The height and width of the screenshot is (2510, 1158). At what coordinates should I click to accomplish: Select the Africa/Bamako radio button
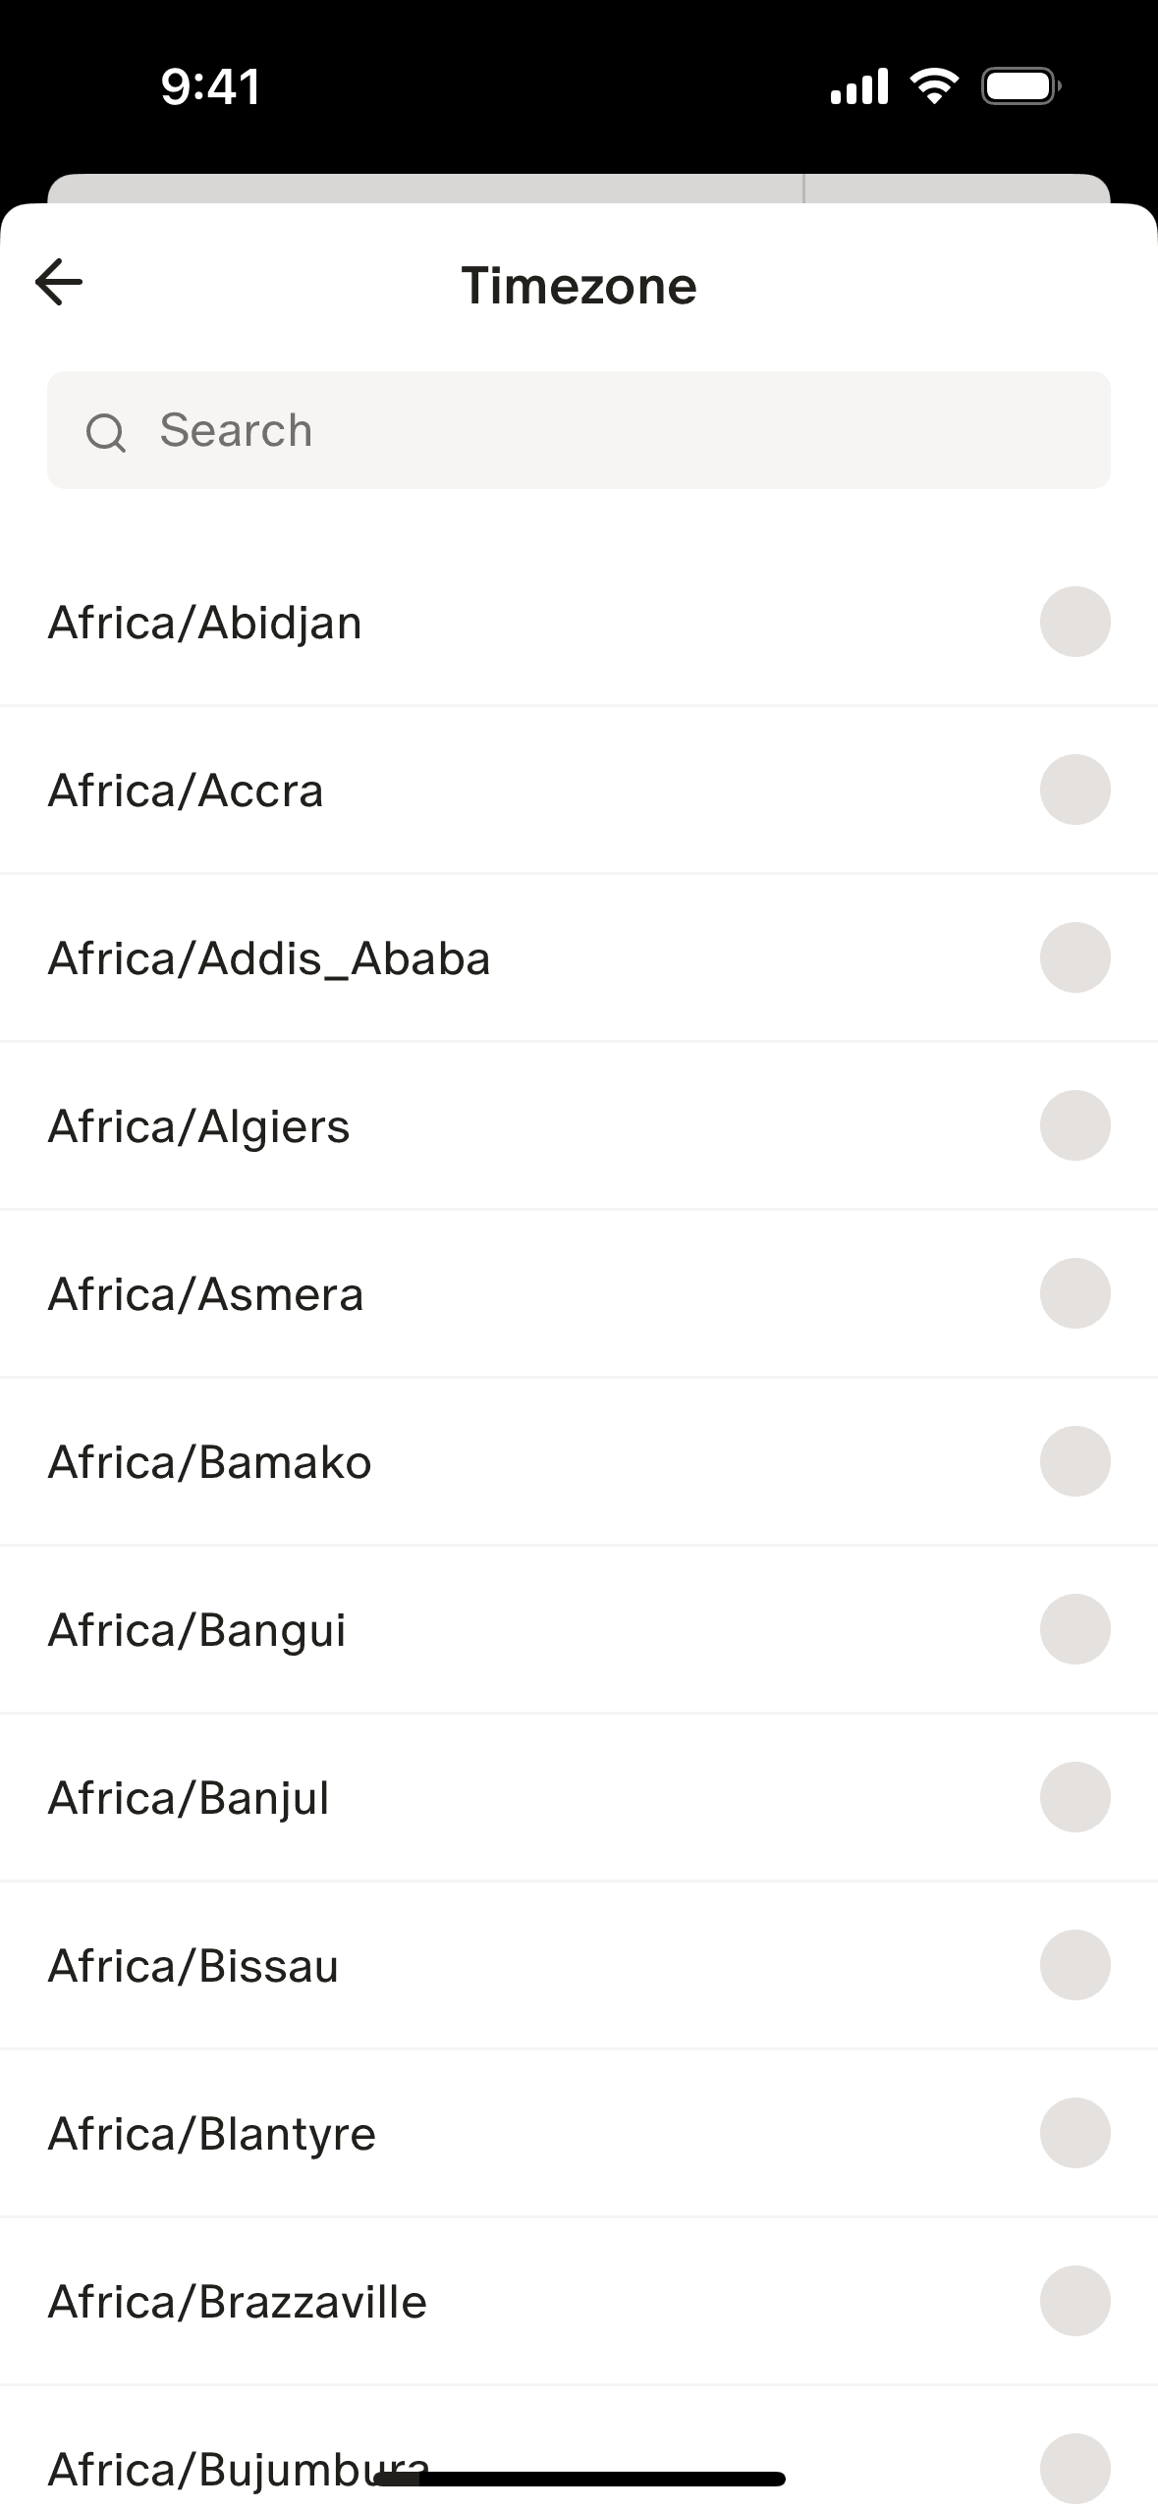click(x=1075, y=1461)
